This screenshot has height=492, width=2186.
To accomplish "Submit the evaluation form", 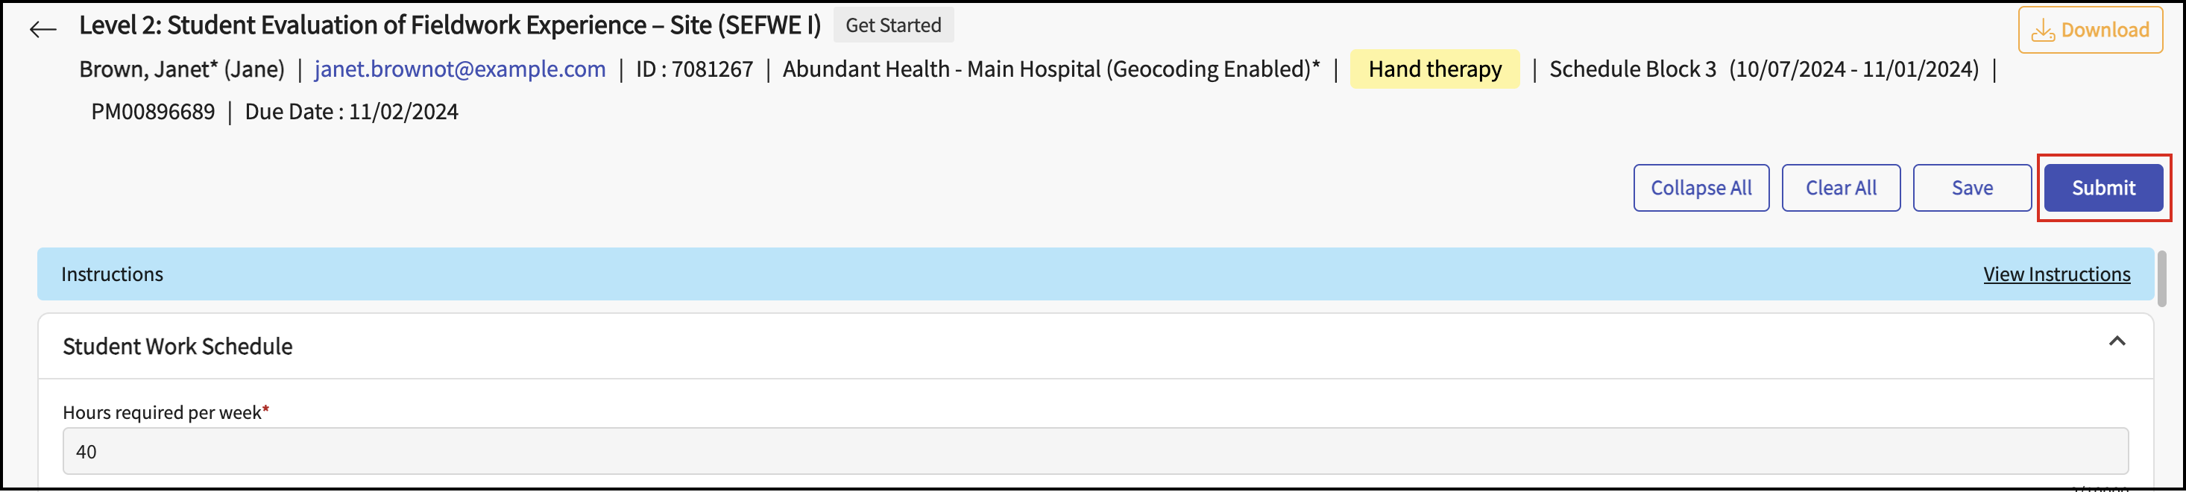I will (2102, 187).
